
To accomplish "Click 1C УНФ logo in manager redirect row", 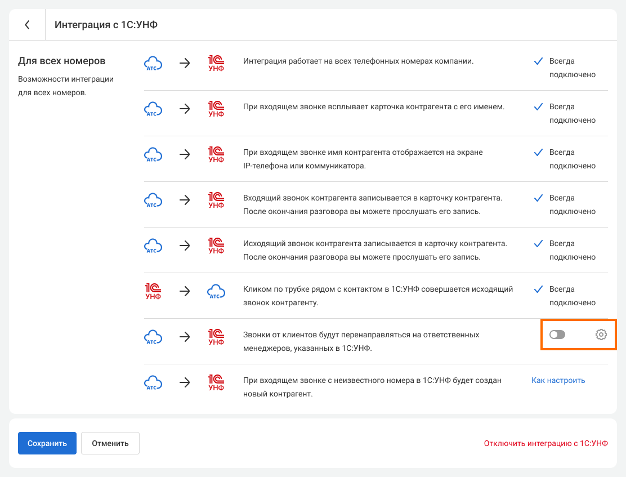I will tap(216, 337).
